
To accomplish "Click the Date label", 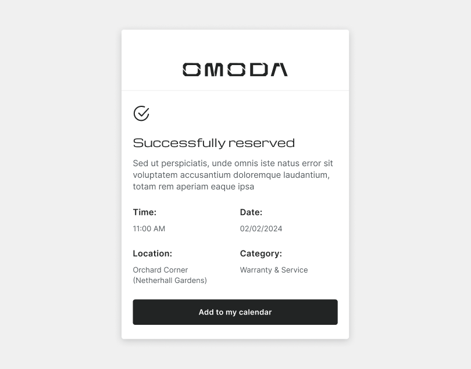I will click(251, 212).
